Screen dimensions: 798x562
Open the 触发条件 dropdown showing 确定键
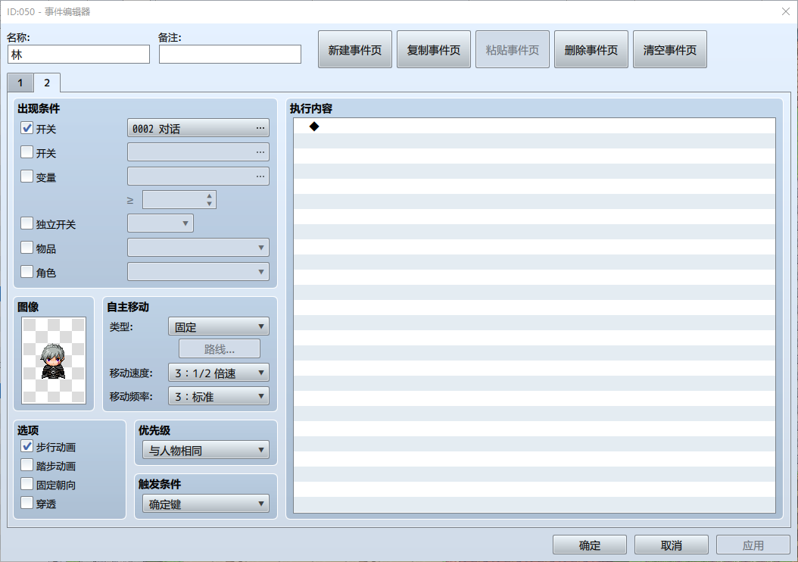pyautogui.click(x=206, y=504)
